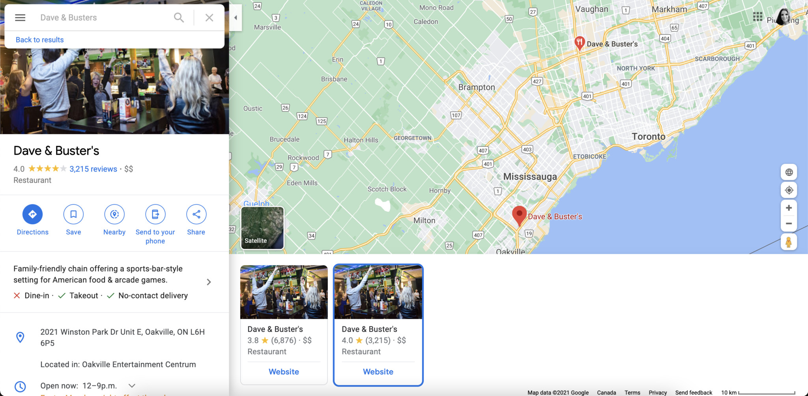808x396 pixels.
Task: Open the Google apps grid
Action: [757, 17]
